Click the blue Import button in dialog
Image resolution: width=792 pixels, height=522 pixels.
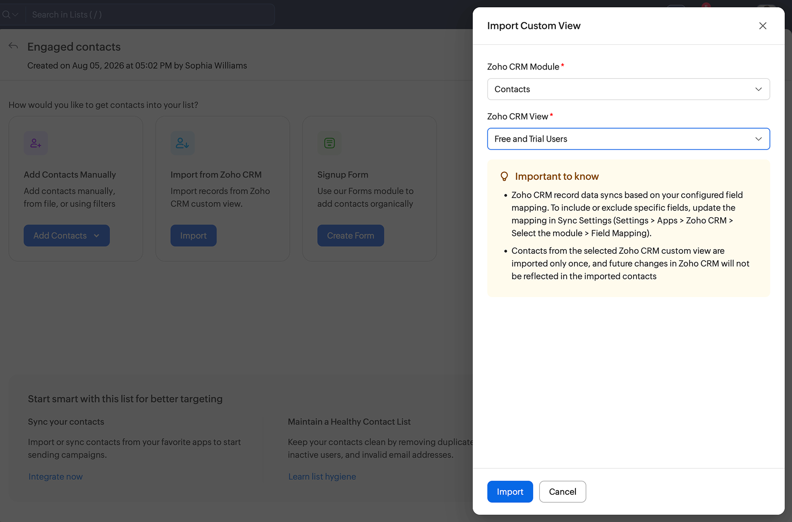(510, 492)
